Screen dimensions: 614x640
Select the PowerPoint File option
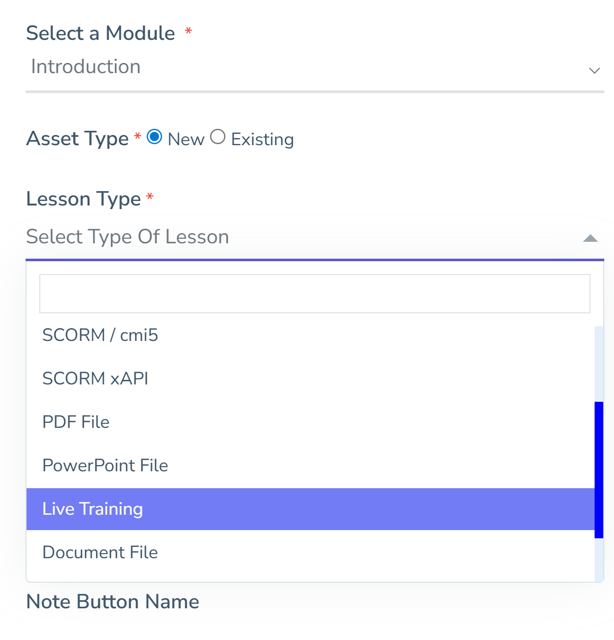[x=105, y=466]
